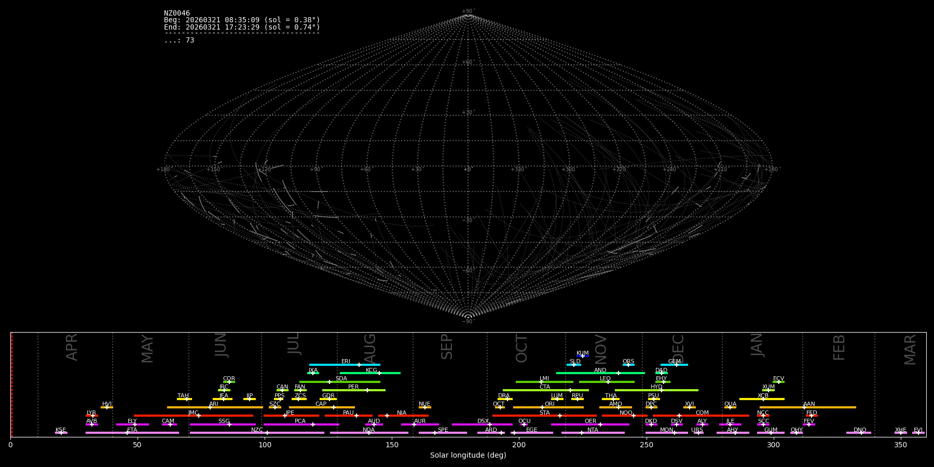
Task: Click the CAP shower label
Action: [x=321, y=404]
